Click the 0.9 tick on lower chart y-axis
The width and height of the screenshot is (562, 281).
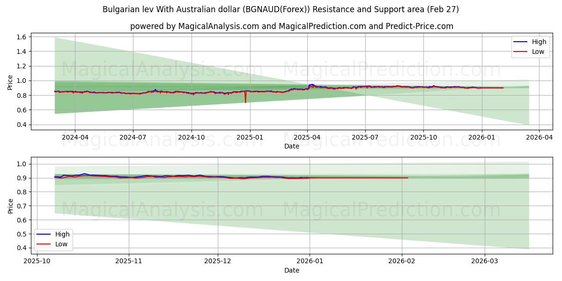pyautogui.click(x=22, y=178)
